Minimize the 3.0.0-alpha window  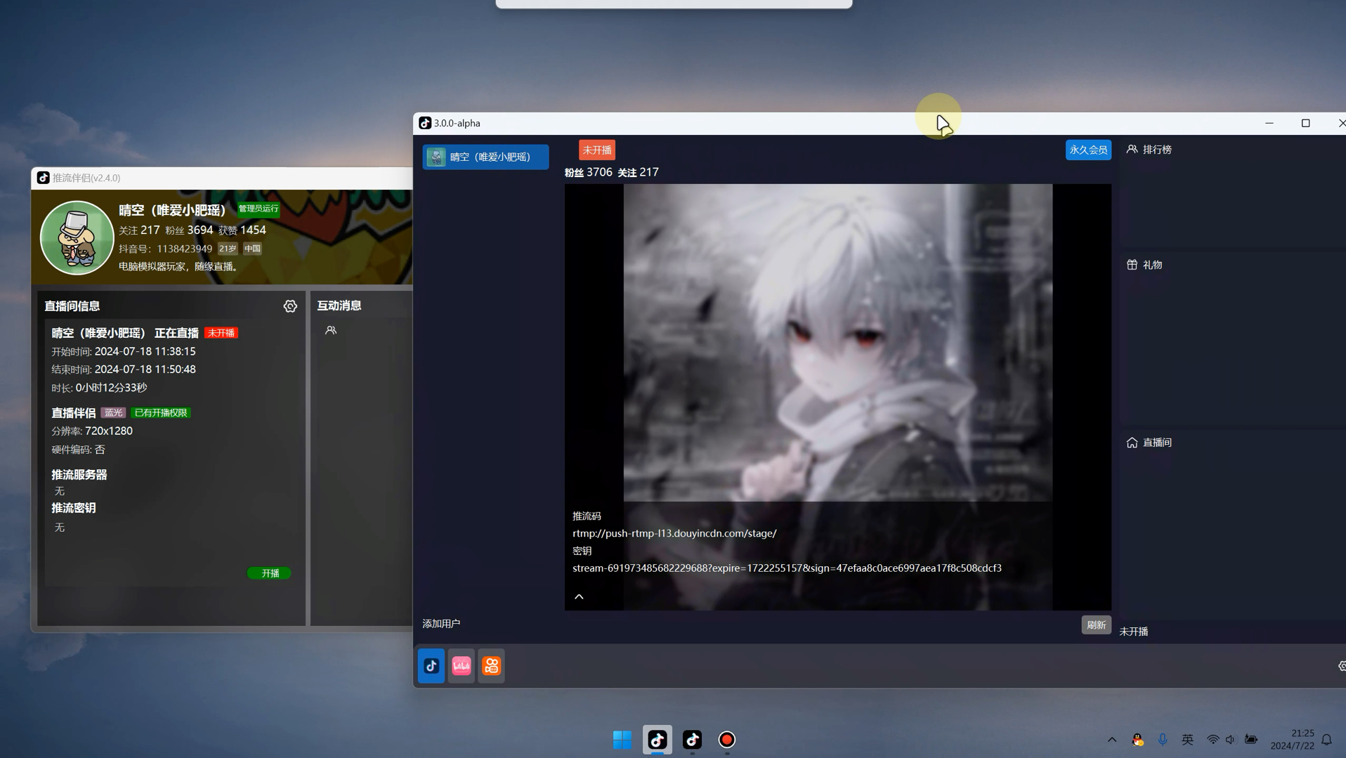coord(1269,123)
